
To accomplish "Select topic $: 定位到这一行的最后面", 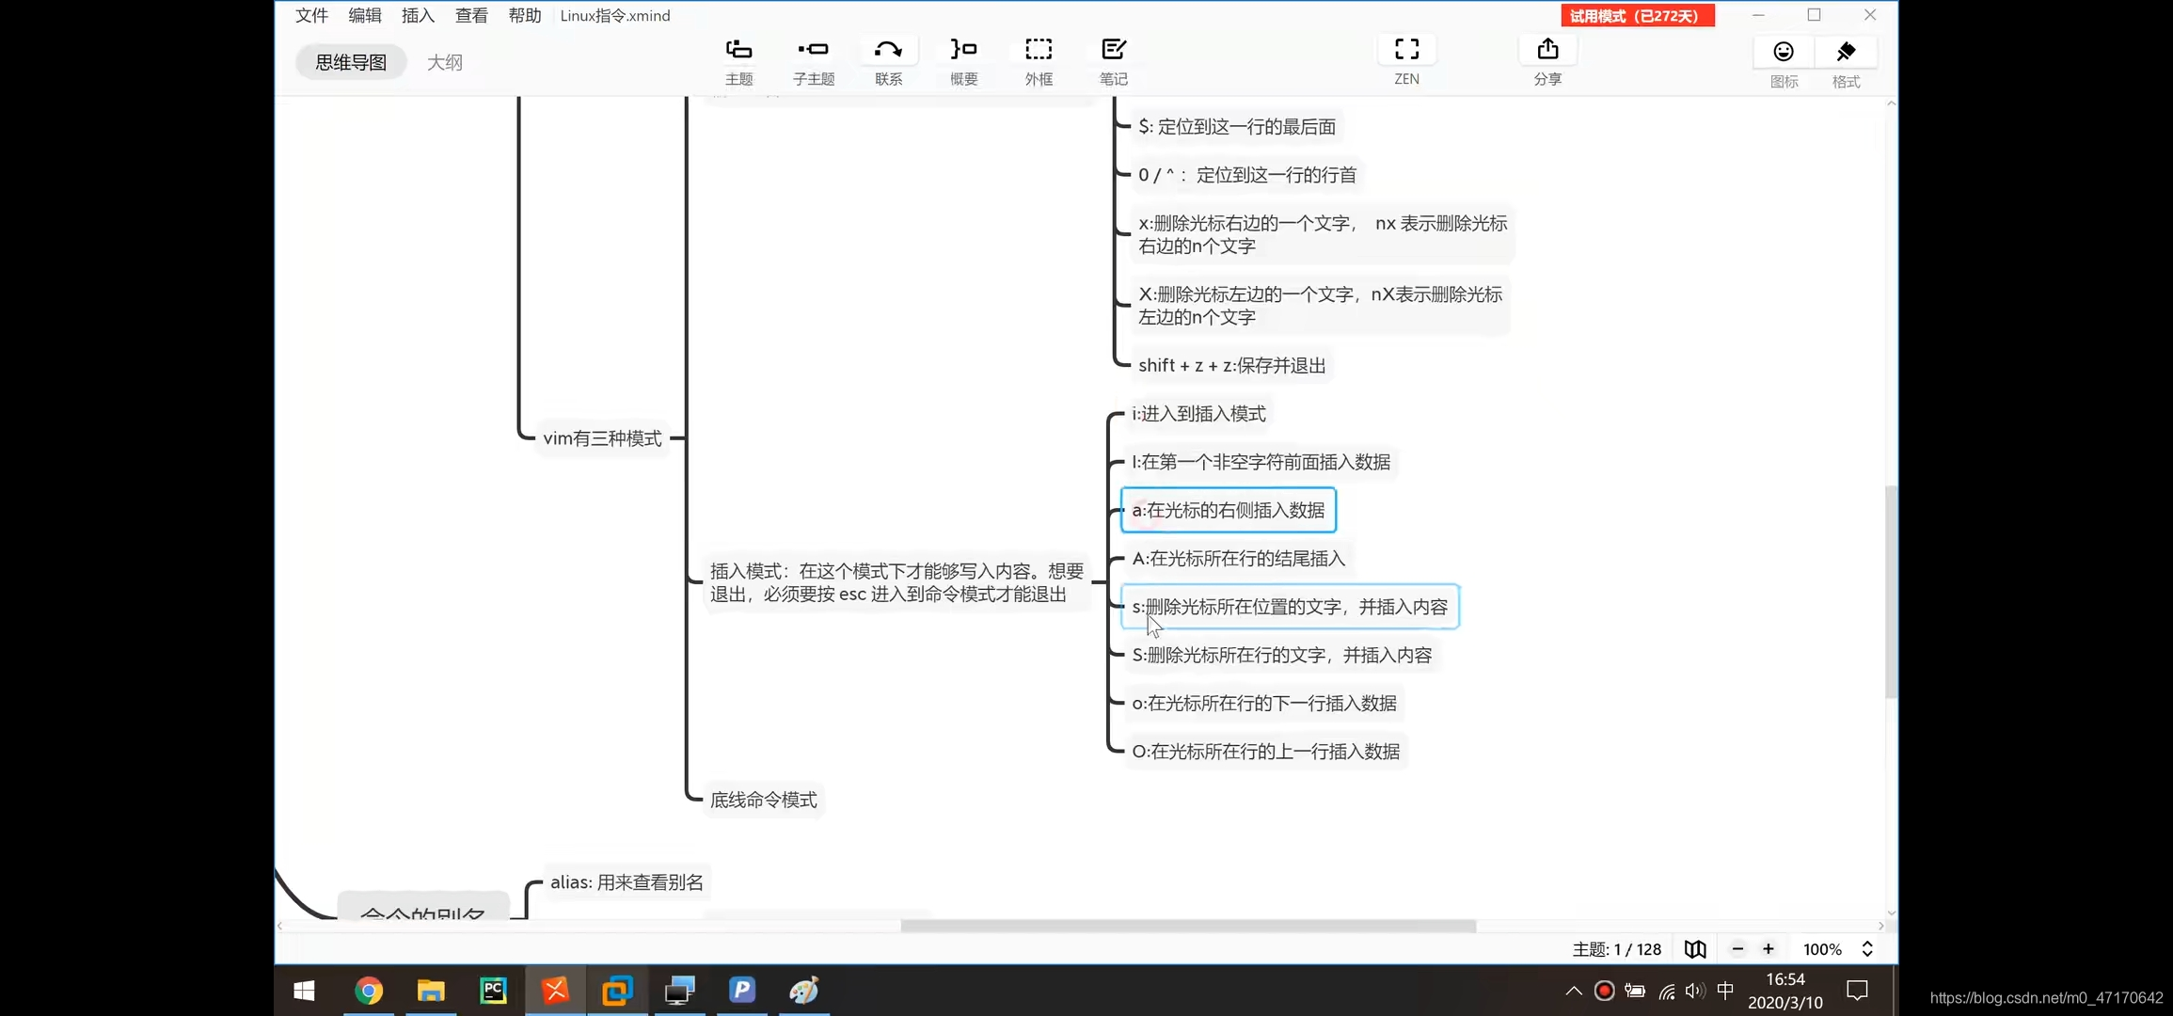I will point(1237,127).
